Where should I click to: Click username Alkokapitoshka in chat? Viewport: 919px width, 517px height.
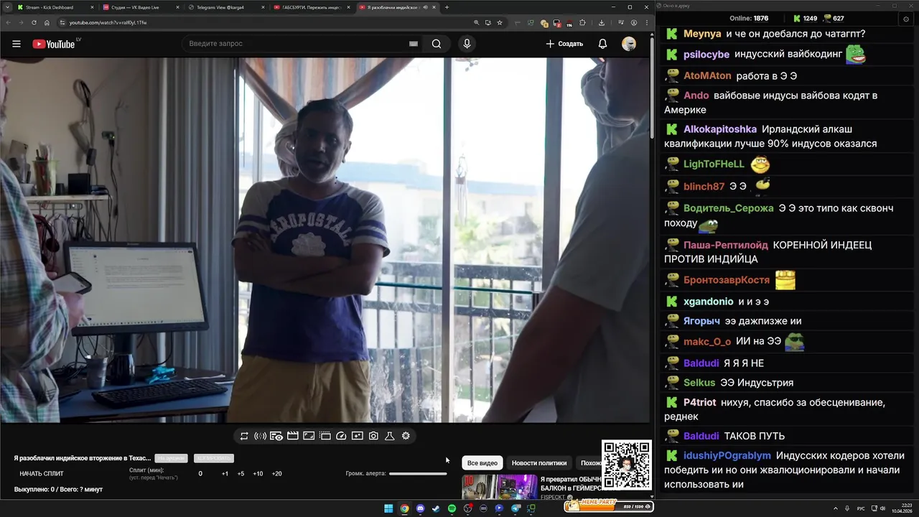pos(720,129)
